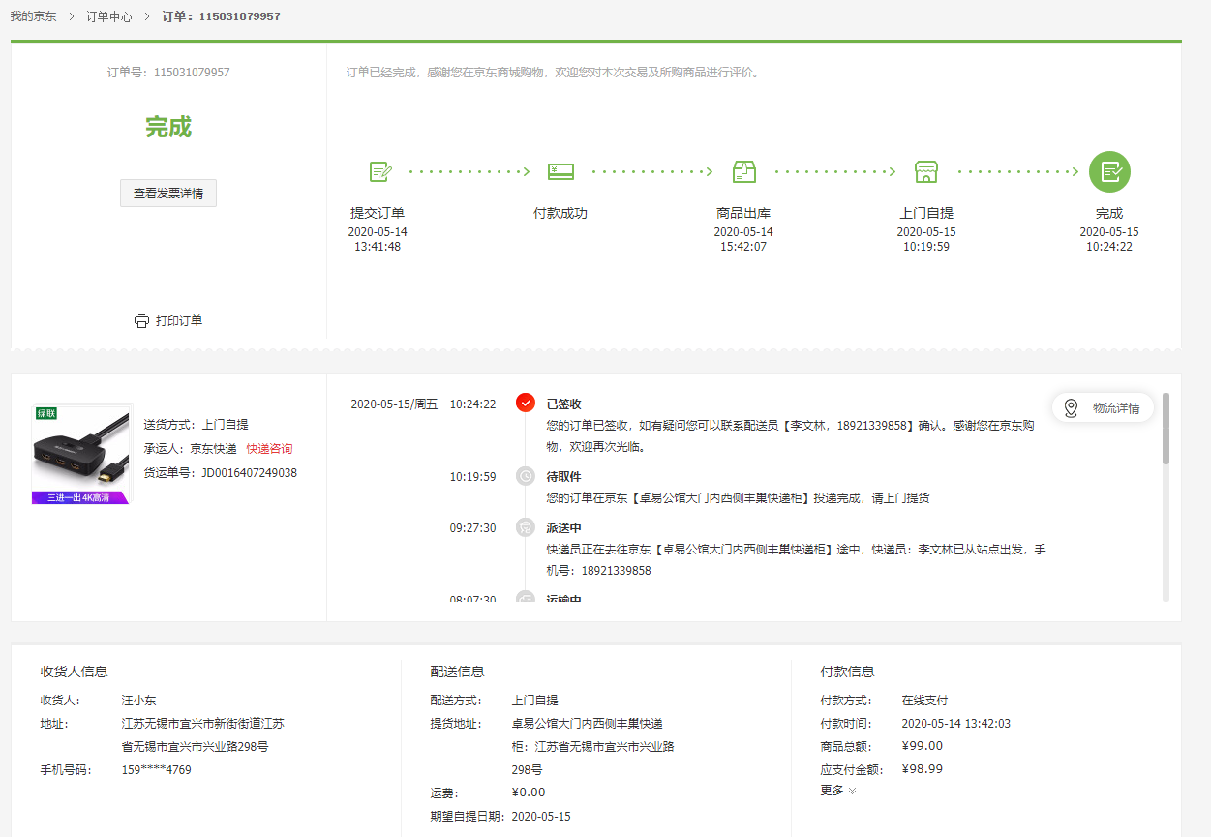This screenshot has height=837, width=1211.
Task: Click the delivering (派送中) status icon
Action: tap(526, 527)
